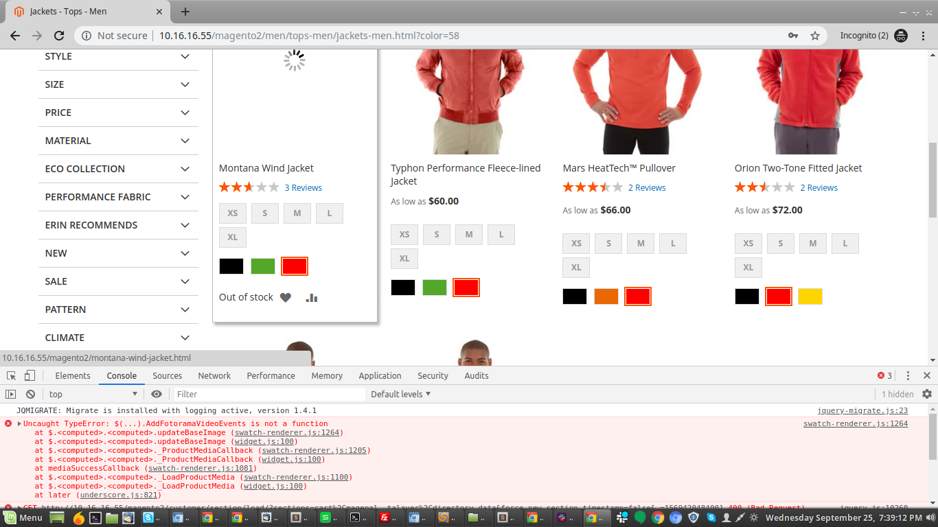
Task: Activate the DevTools inspect element tool
Action: pyautogui.click(x=12, y=375)
